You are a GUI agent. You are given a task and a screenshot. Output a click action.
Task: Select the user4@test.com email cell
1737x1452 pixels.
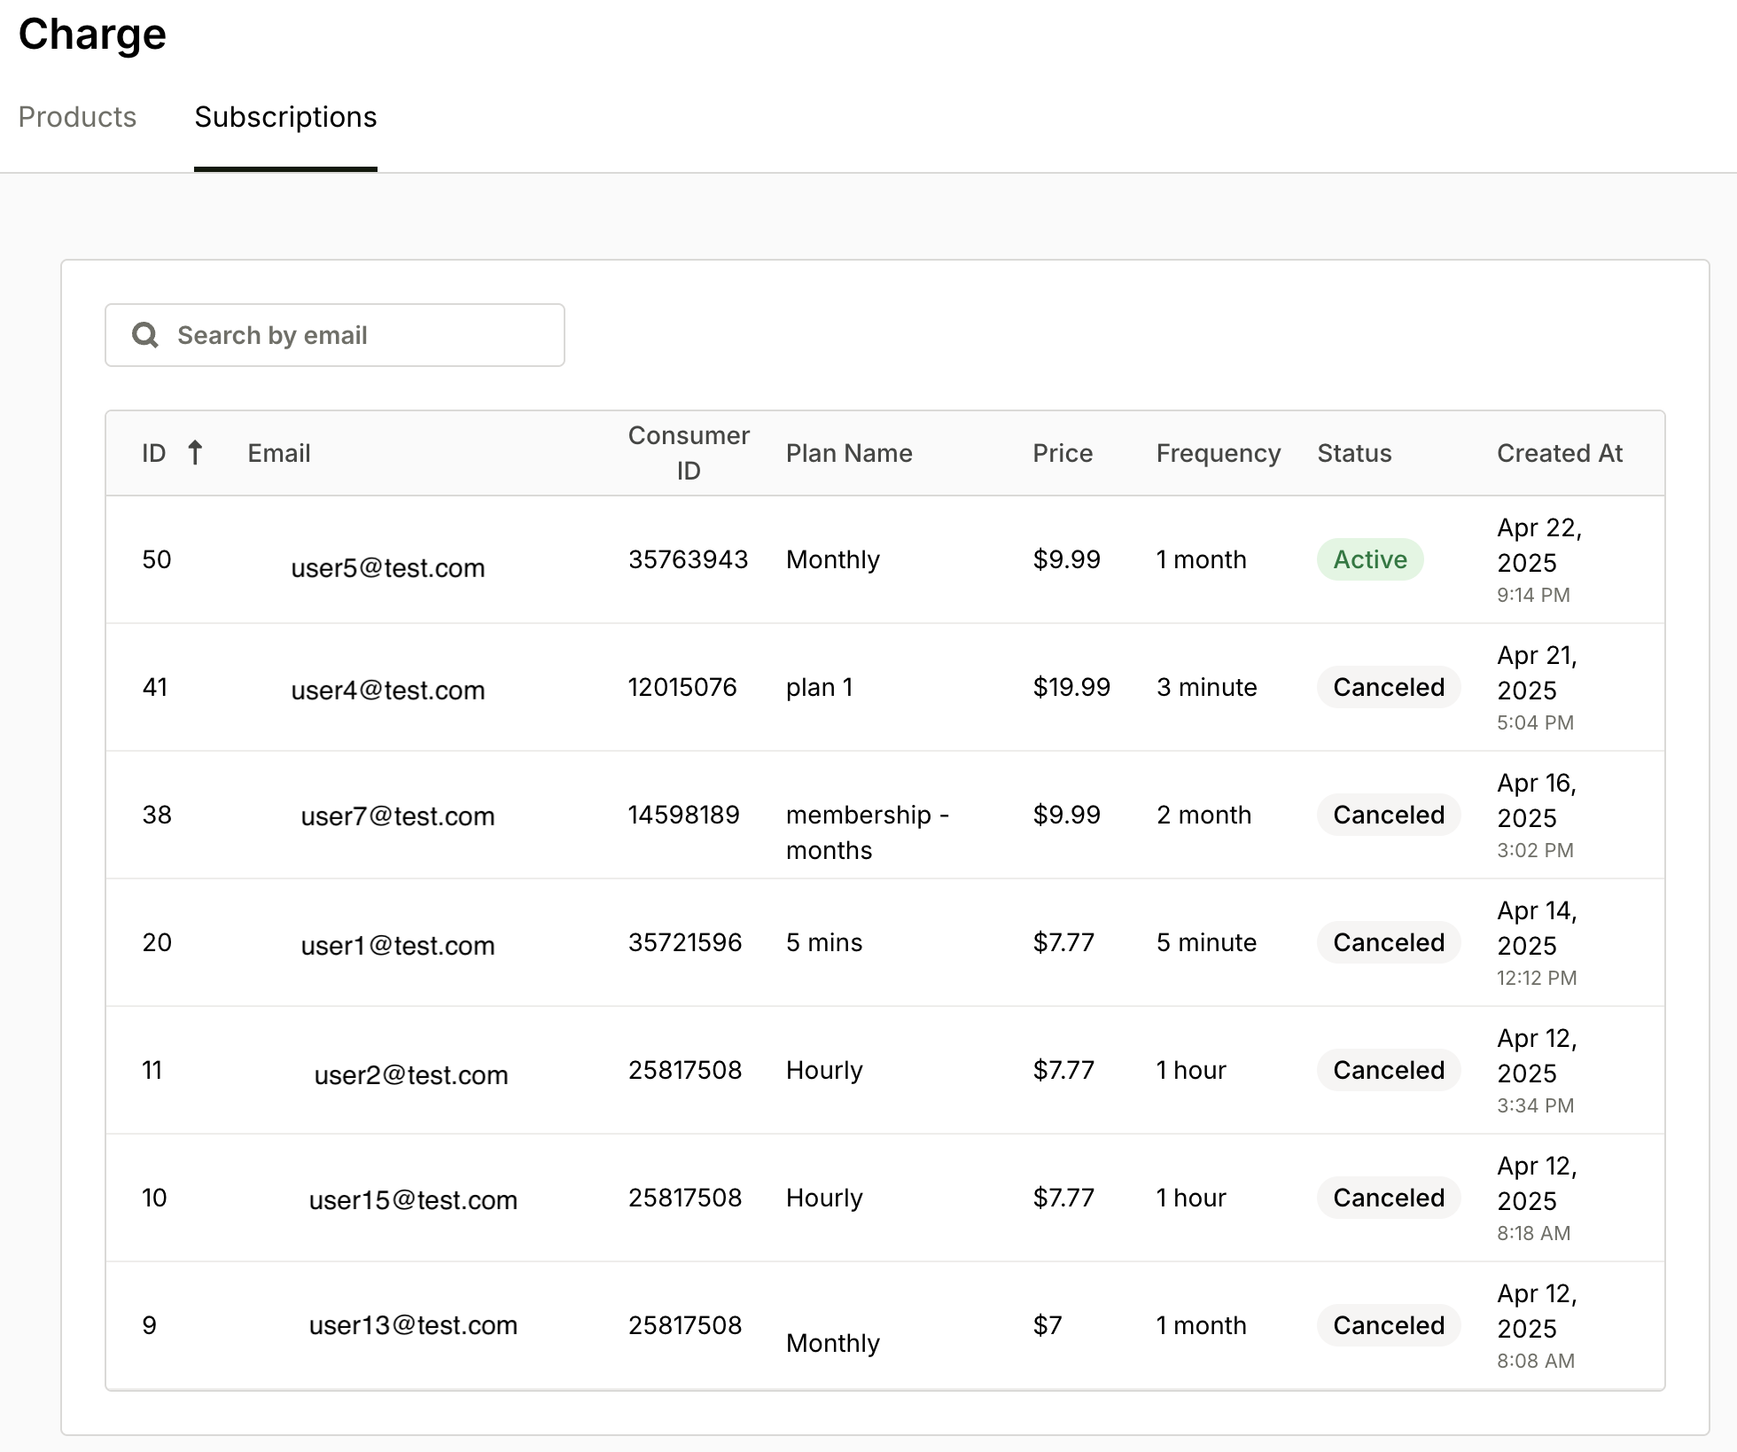click(x=388, y=690)
